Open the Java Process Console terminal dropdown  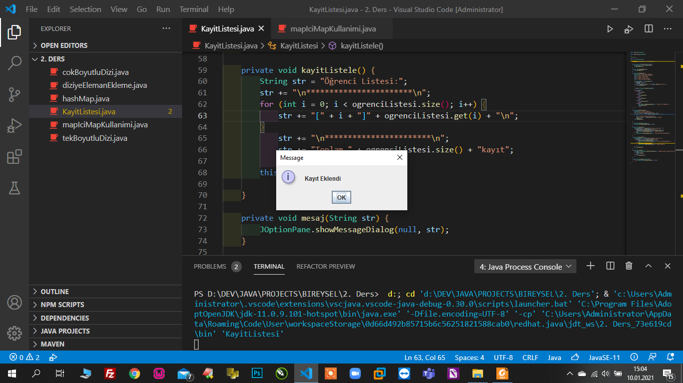(525, 267)
